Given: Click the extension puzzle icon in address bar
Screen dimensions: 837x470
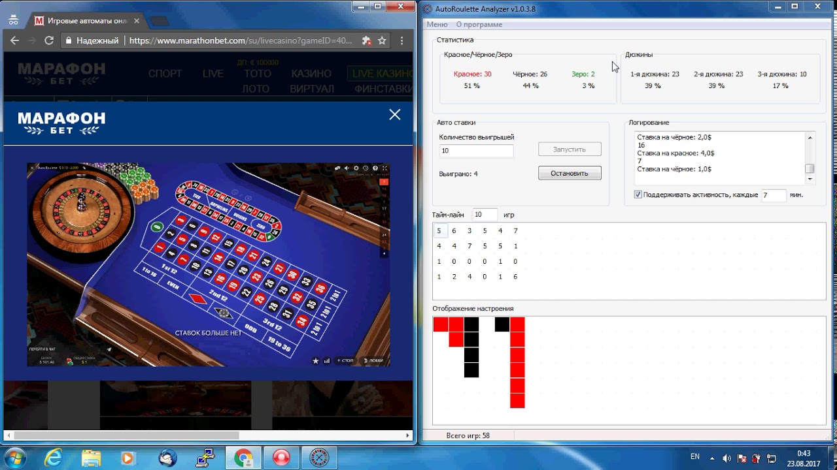Looking at the screenshot, I should [x=366, y=40].
